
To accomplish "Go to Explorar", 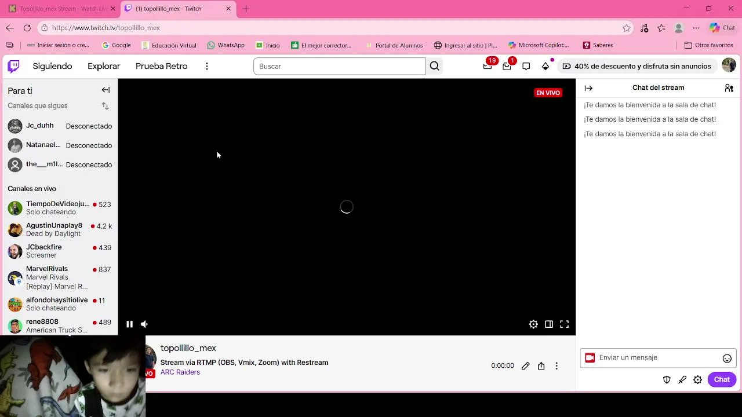I will click(104, 66).
